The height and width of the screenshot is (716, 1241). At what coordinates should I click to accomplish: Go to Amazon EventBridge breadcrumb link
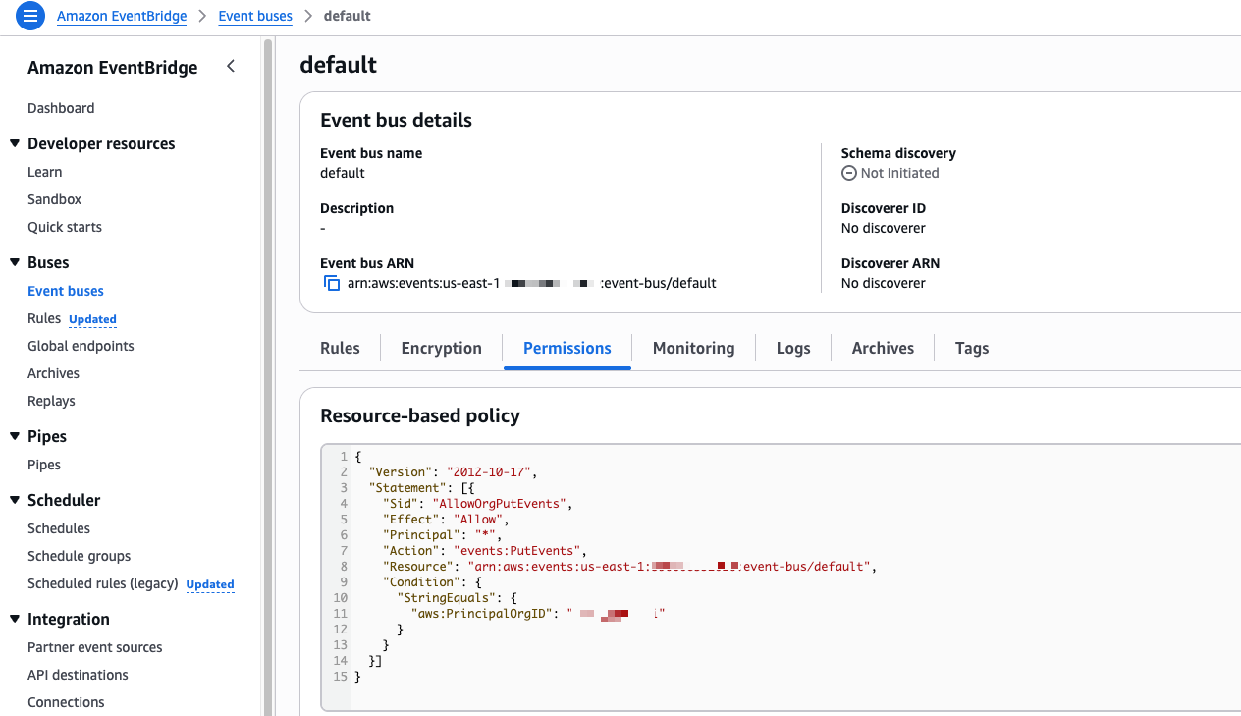pyautogui.click(x=123, y=16)
